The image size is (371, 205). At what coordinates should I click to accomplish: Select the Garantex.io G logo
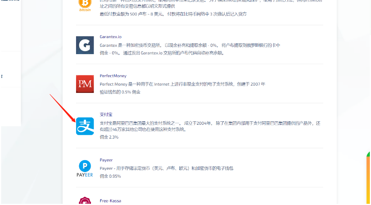85,45
